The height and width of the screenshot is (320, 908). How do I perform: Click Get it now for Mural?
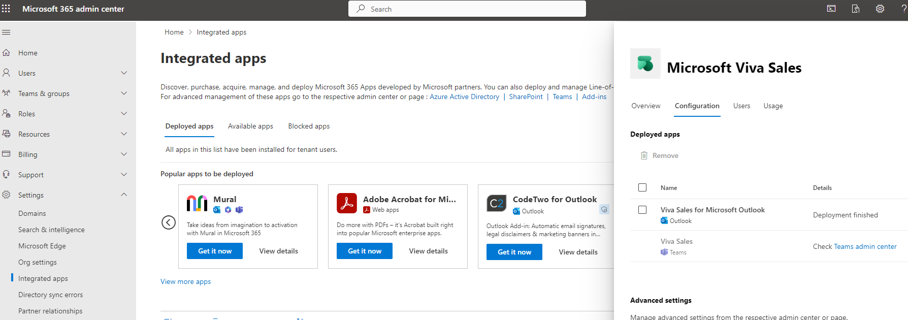[x=215, y=251]
